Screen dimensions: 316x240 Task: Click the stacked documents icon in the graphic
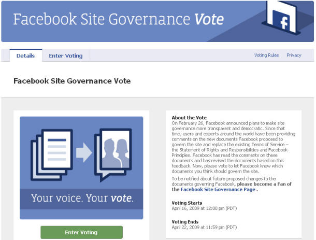point(52,155)
